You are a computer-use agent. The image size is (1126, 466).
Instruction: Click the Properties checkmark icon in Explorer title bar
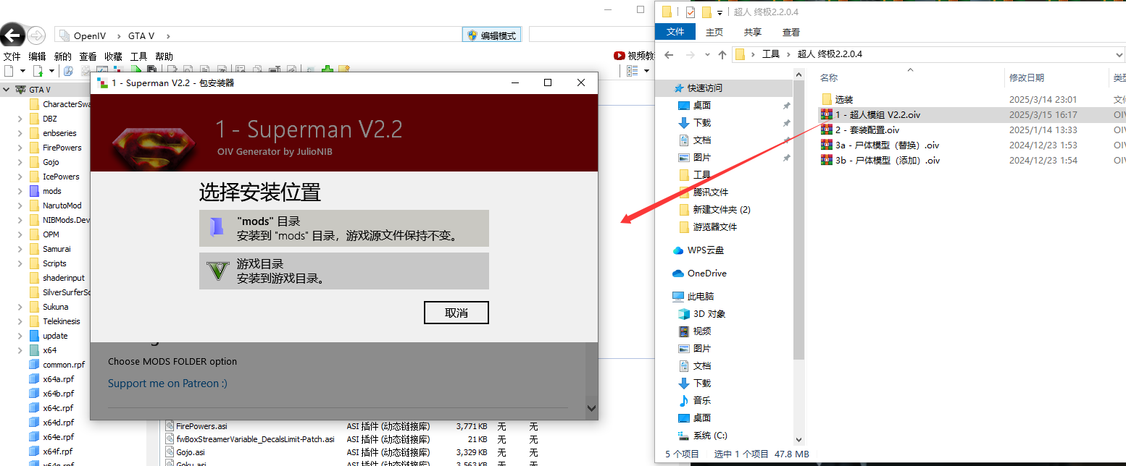690,12
